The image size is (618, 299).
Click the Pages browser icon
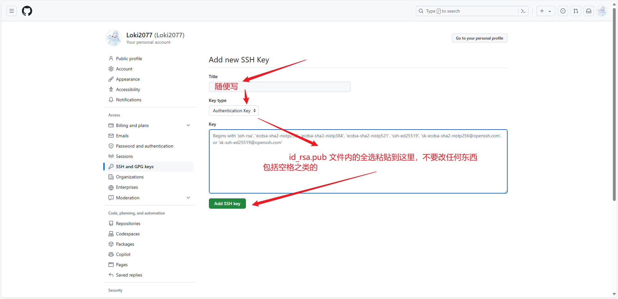pyautogui.click(x=111, y=265)
